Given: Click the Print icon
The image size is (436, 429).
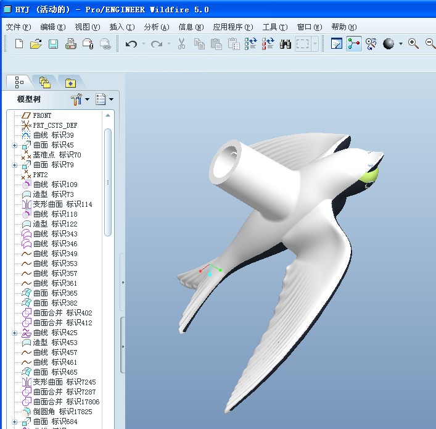Looking at the screenshot, I should tap(71, 44).
